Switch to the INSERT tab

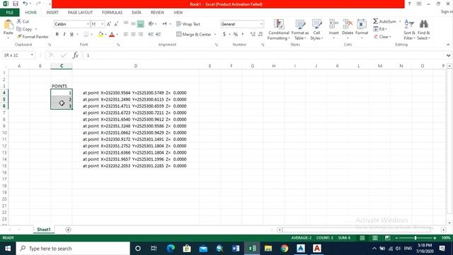pos(52,13)
